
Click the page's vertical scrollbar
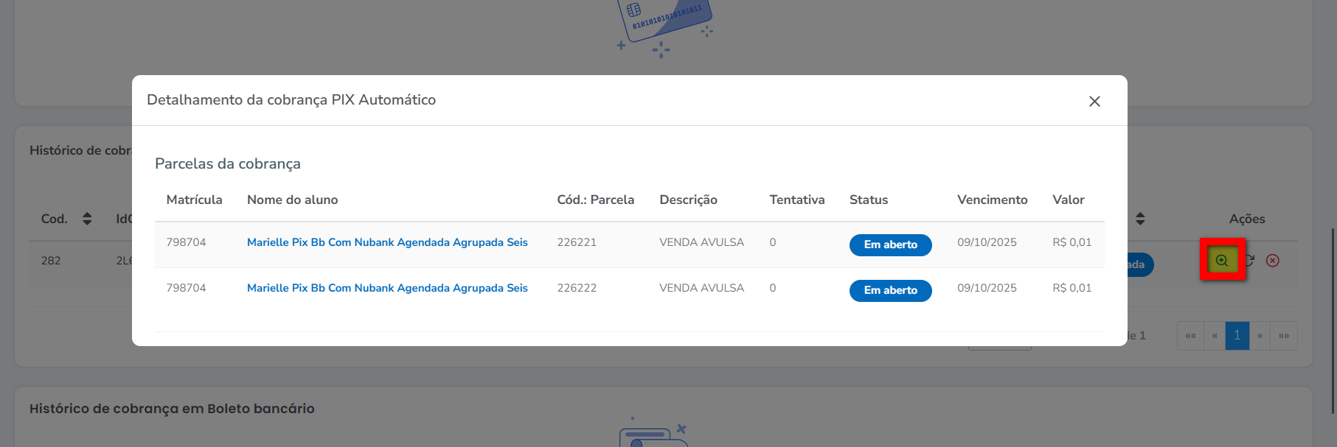[1333, 320]
